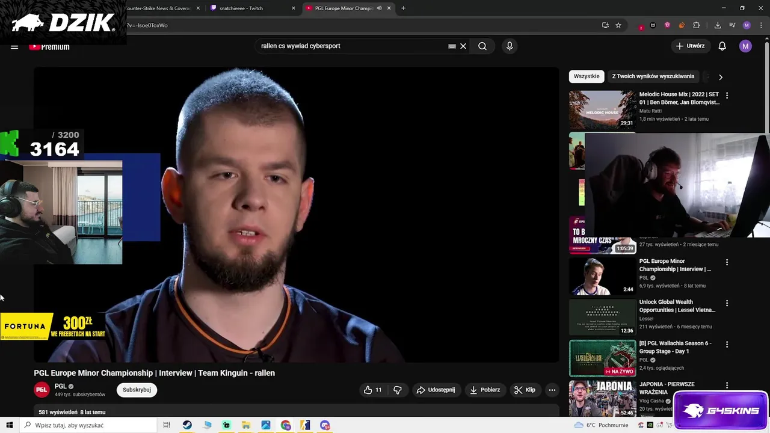Open YouTube hamburger guide menu

14,46
